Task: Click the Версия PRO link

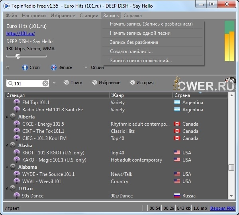Action: 223,209
